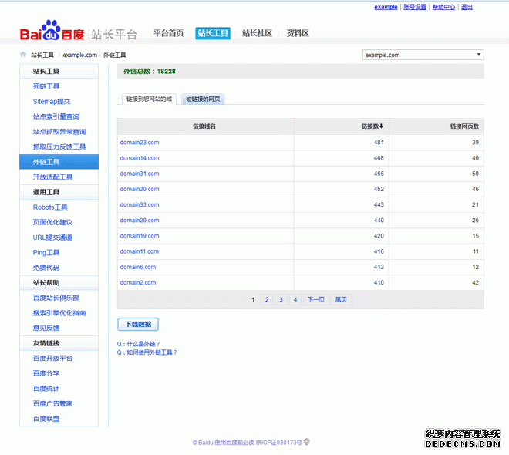Screen dimensions: 509x455
Task: Click the home icon in the breadcrumb
Action: pos(23,55)
